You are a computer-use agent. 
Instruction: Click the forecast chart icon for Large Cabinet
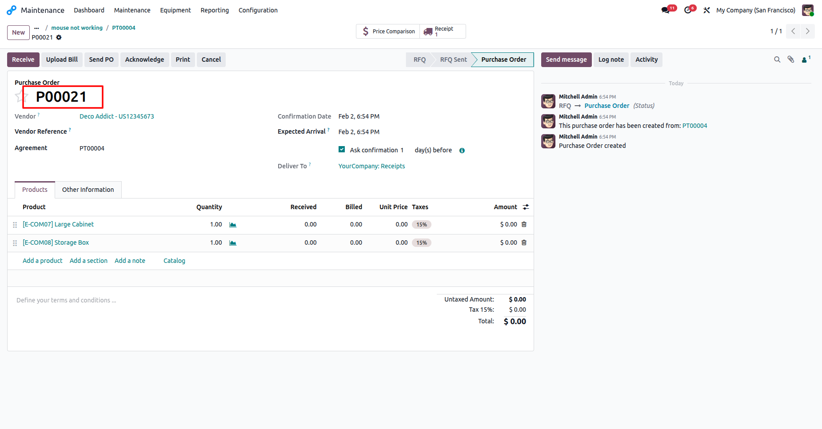(x=233, y=225)
